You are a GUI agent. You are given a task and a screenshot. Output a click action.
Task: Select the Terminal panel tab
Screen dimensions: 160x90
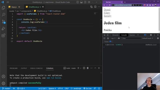coord(50,68)
